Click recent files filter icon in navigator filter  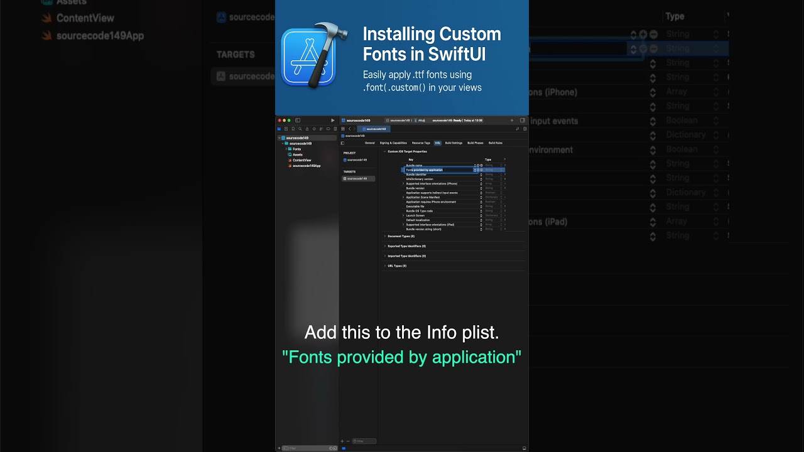point(331,448)
